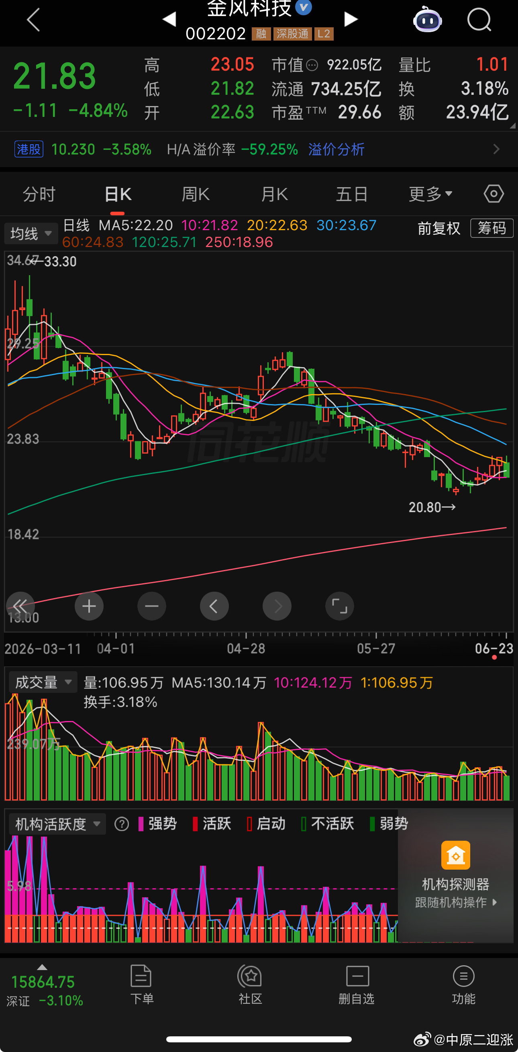Select the 日K tab
The width and height of the screenshot is (518, 1052).
118,194
